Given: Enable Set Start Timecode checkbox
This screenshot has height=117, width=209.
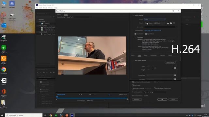Looking at the screenshot, I should [133, 88].
